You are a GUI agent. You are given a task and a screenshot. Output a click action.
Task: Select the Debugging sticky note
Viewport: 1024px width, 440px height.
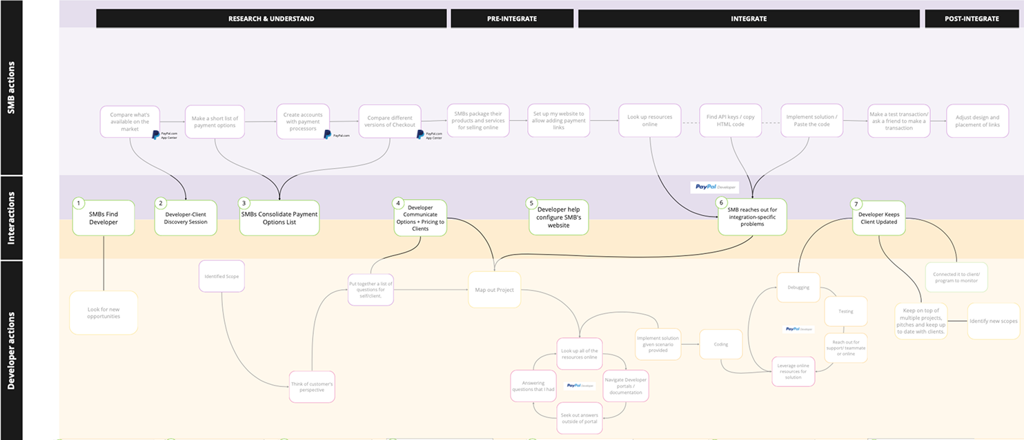point(798,287)
